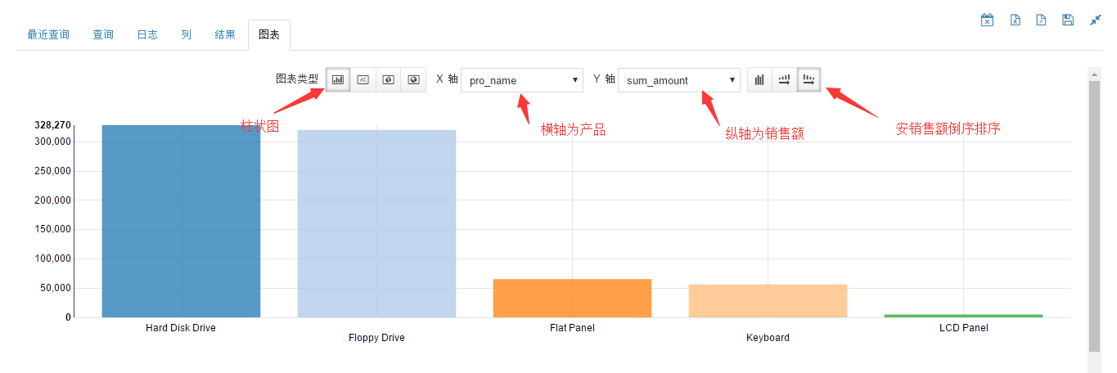The width and height of the screenshot is (1117, 373).
Task: Open the X axis pro_name dropdown
Action: click(522, 80)
